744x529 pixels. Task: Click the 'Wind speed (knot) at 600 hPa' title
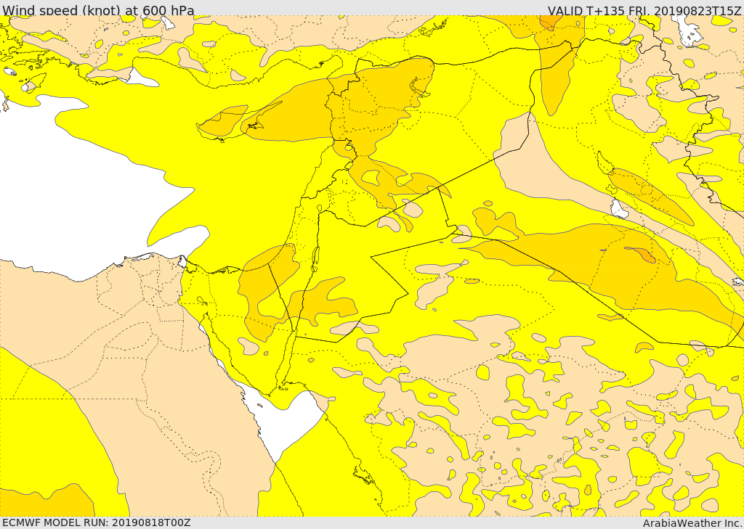click(98, 10)
